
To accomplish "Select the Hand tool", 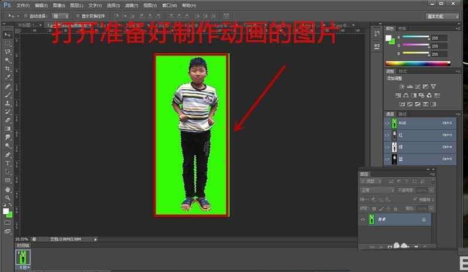I will point(8,189).
